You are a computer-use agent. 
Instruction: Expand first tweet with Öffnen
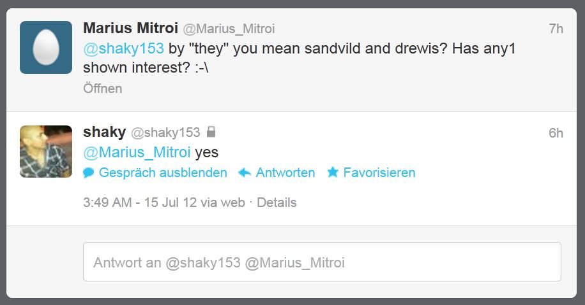(103, 89)
